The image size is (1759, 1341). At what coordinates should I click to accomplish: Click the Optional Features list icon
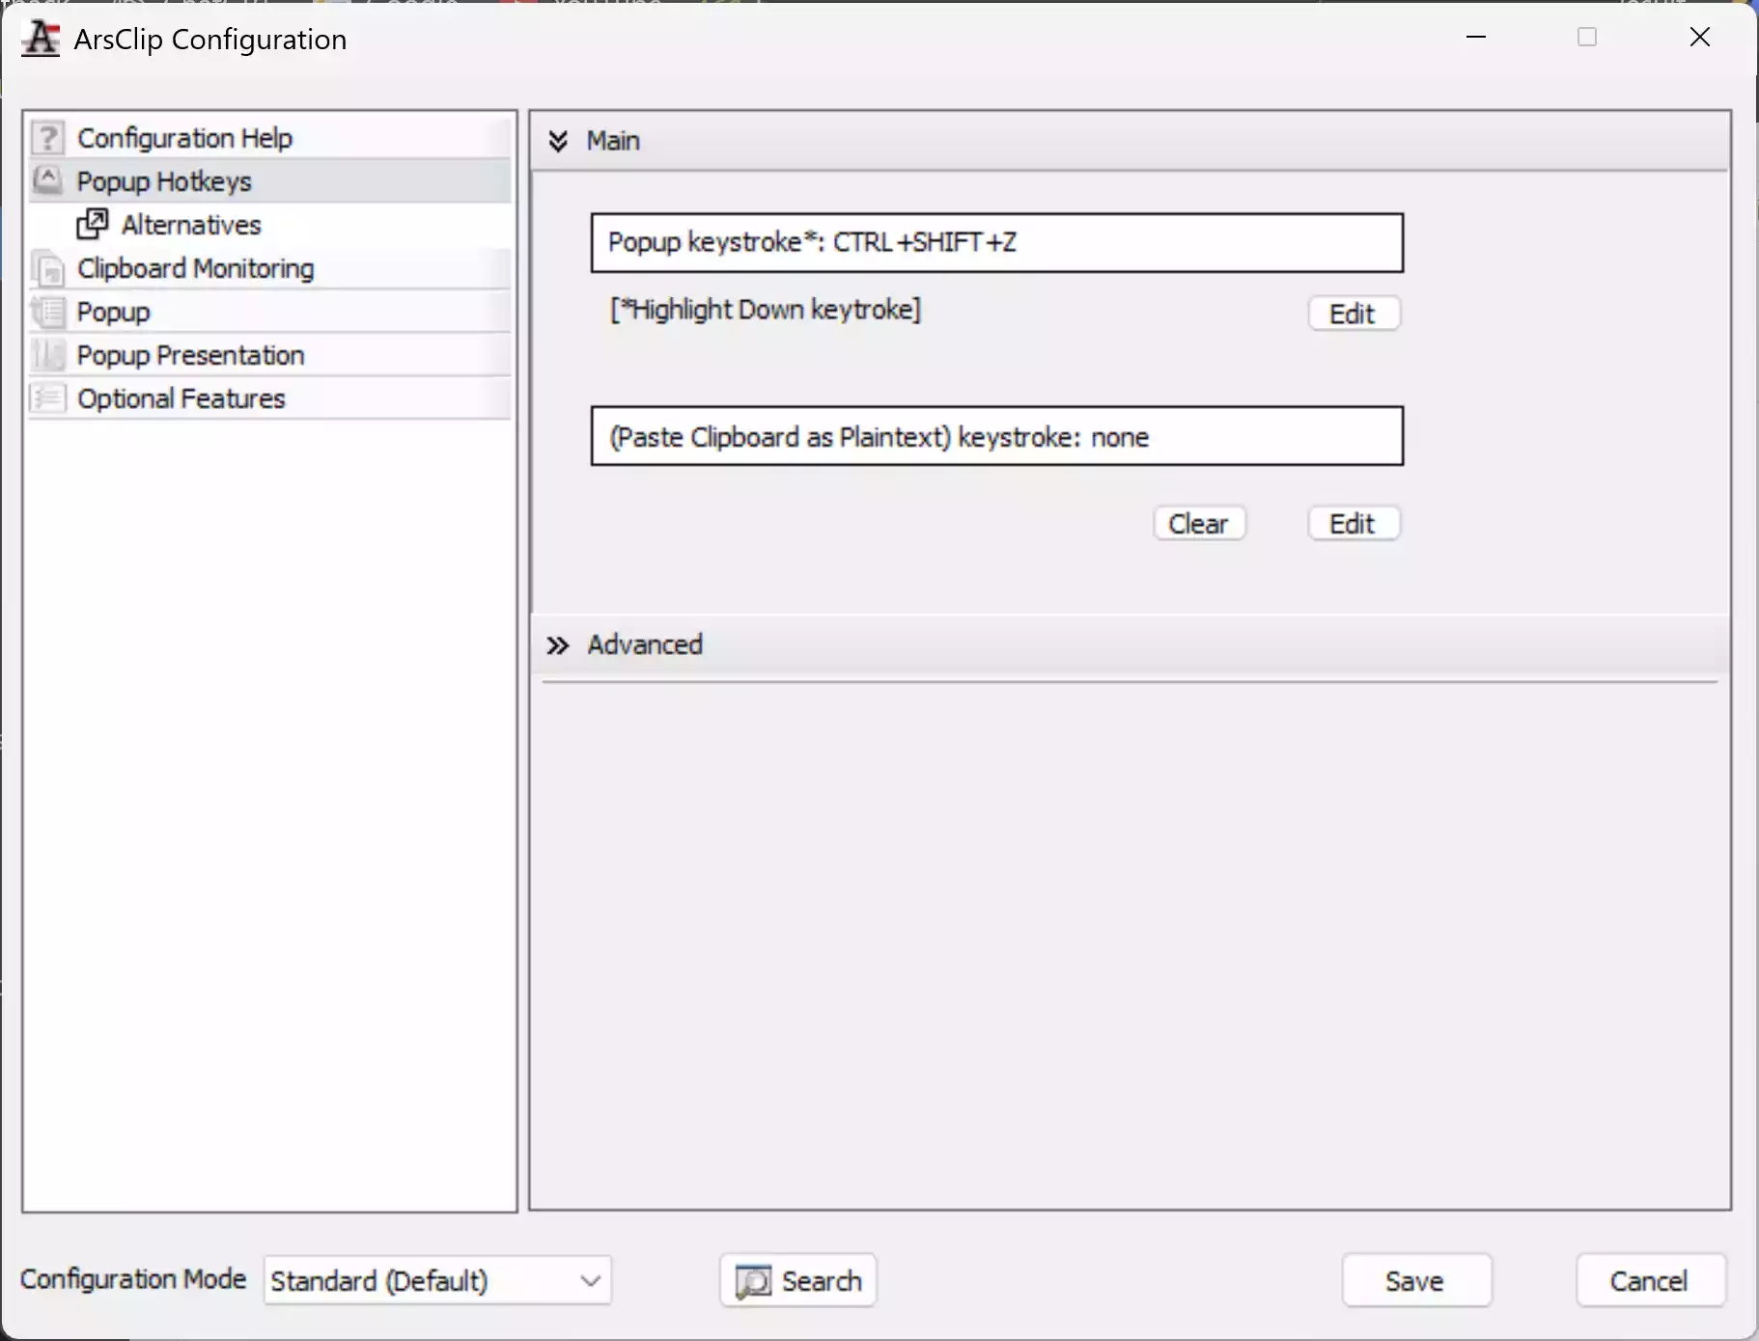(x=47, y=397)
